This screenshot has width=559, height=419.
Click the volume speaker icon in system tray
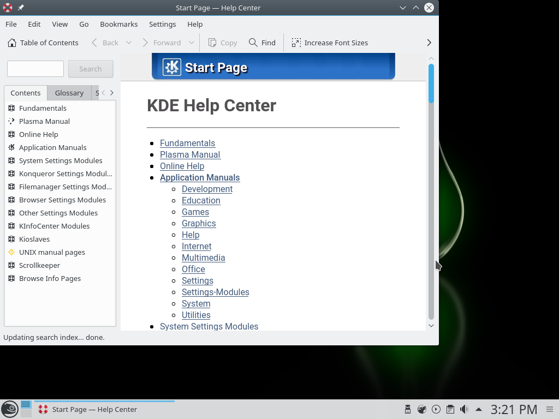[x=465, y=409]
